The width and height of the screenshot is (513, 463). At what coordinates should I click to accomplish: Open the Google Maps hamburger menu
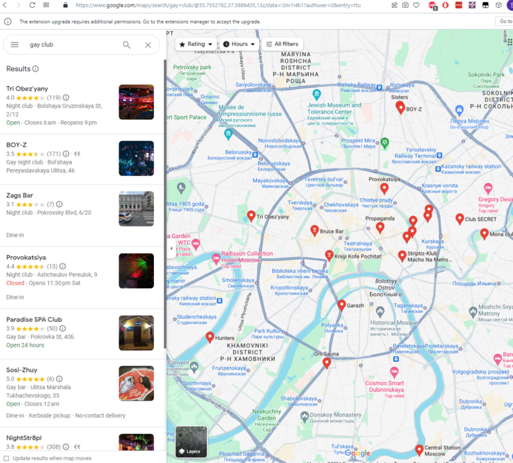[x=14, y=44]
